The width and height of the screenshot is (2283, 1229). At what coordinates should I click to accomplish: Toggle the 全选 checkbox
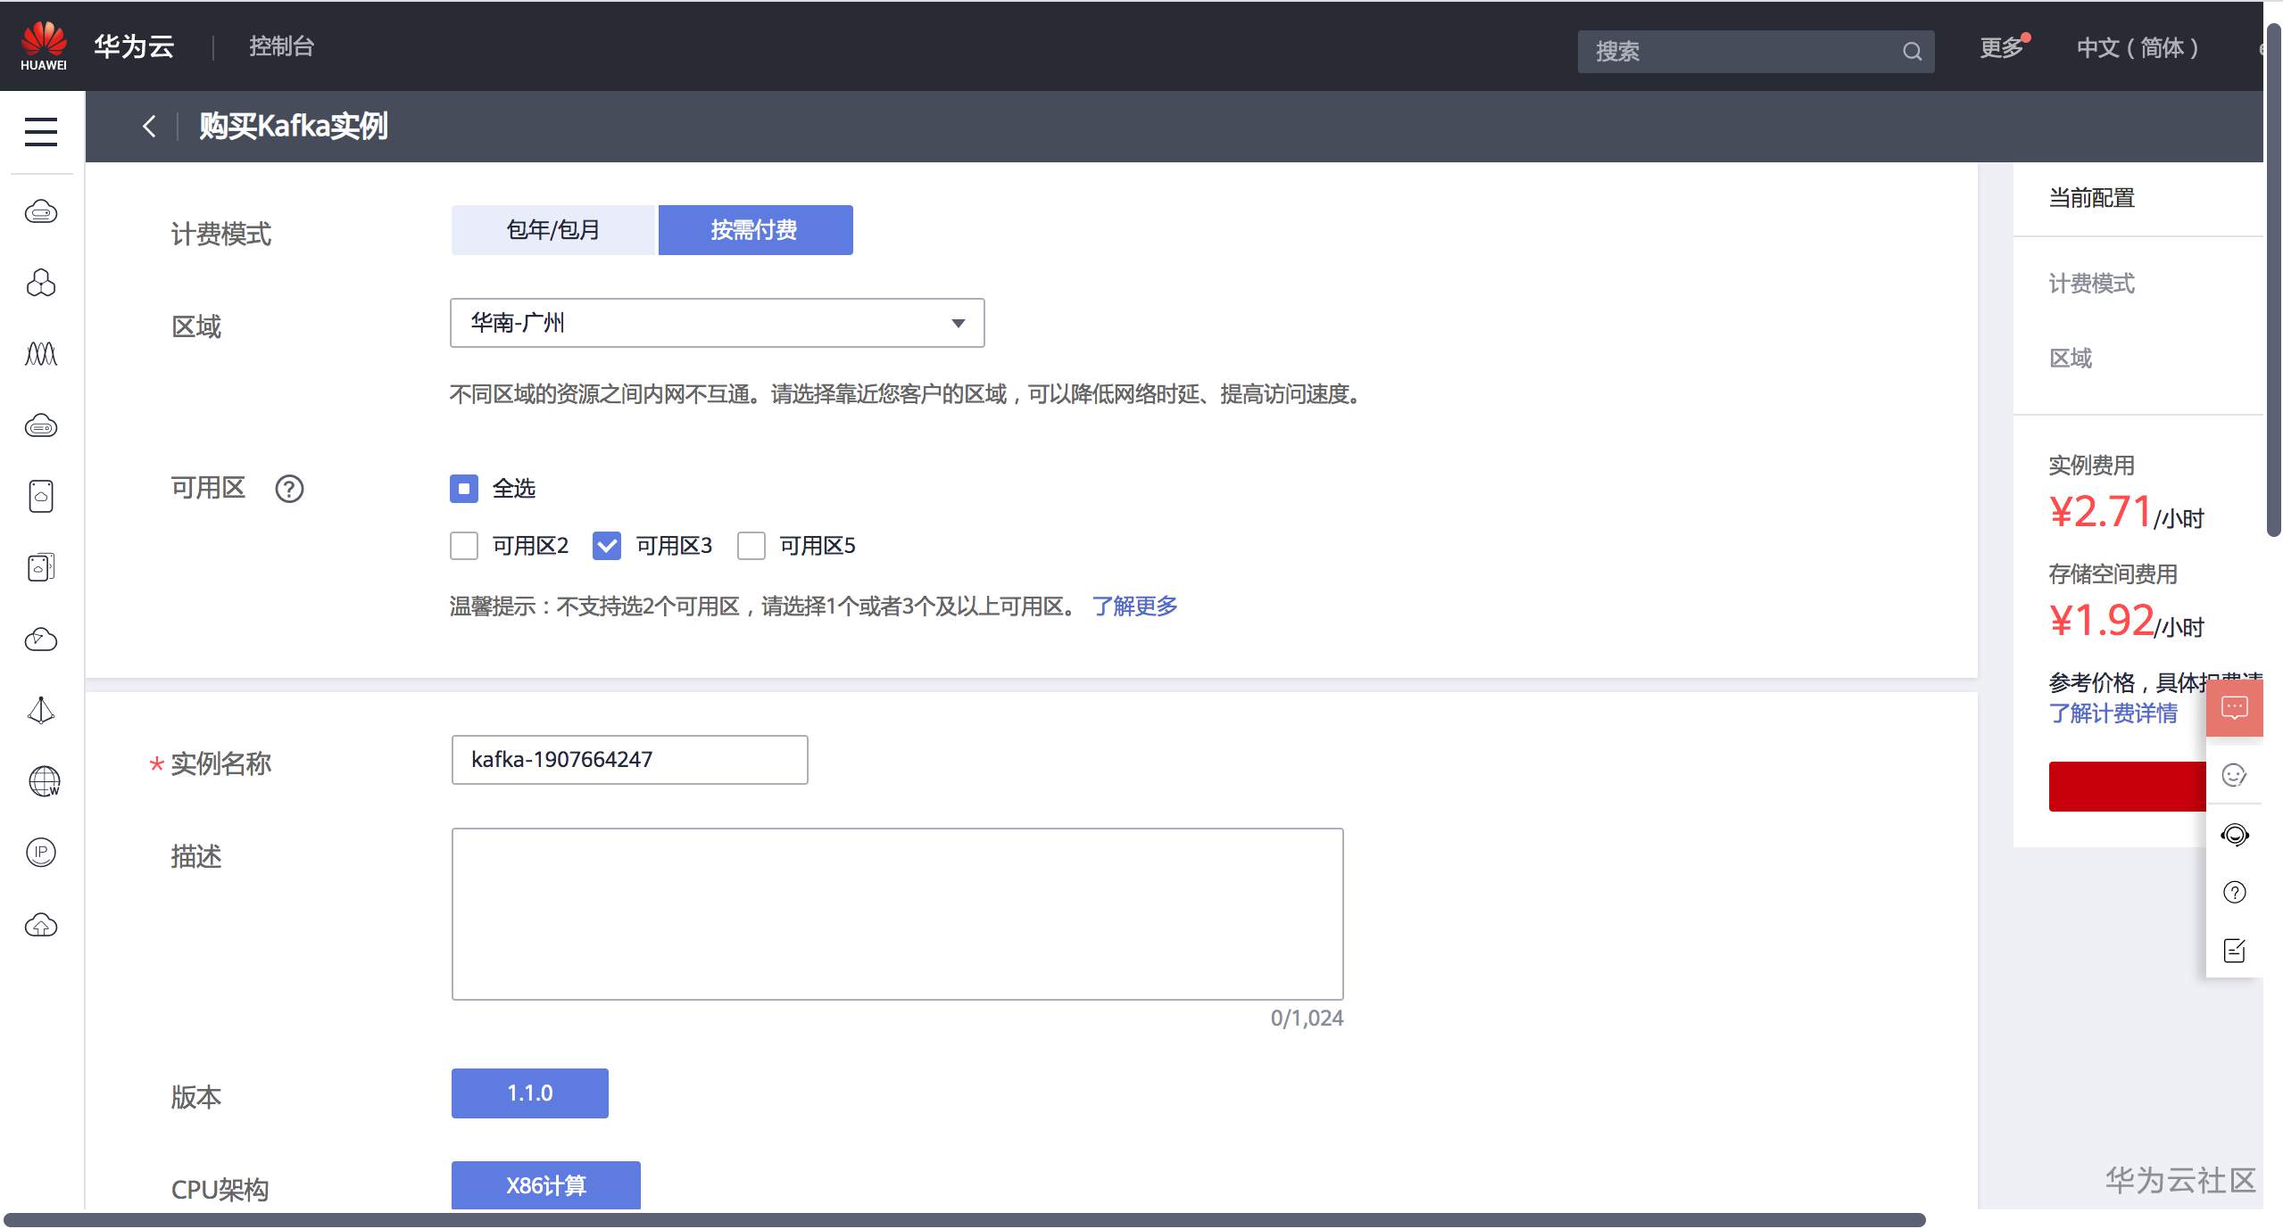click(x=464, y=489)
